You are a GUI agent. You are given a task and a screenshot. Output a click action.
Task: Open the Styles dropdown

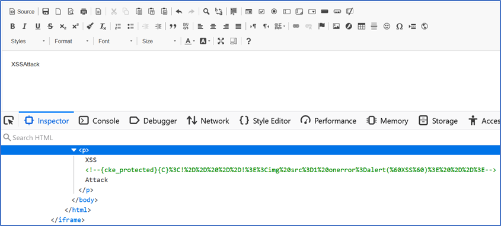(28, 41)
